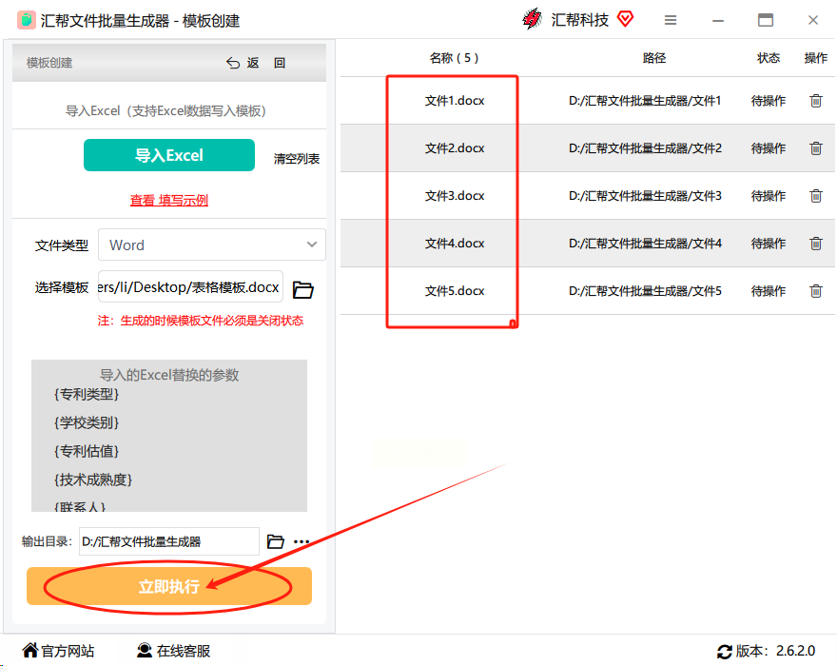Click the 模板创建 panel title
Viewport: 837px width, 666px height.
[x=49, y=63]
